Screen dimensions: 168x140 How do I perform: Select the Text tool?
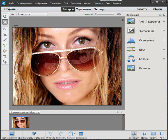pyautogui.click(x=5, y=45)
